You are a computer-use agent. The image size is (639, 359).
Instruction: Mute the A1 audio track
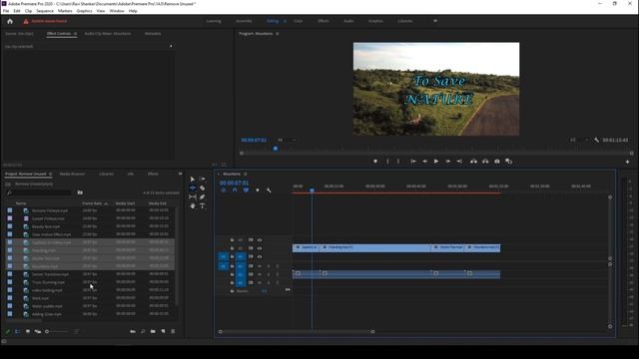(269, 266)
